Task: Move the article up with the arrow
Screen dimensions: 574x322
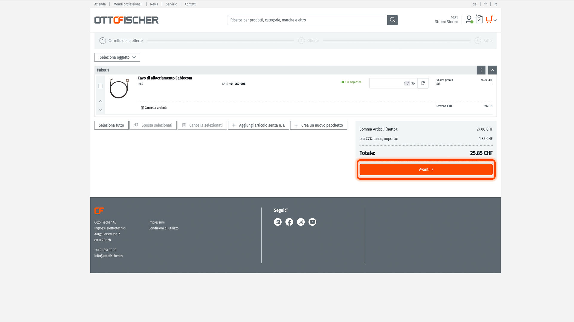Action: point(101,101)
